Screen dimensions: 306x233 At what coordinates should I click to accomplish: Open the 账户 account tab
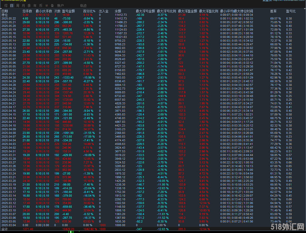coord(60,6)
